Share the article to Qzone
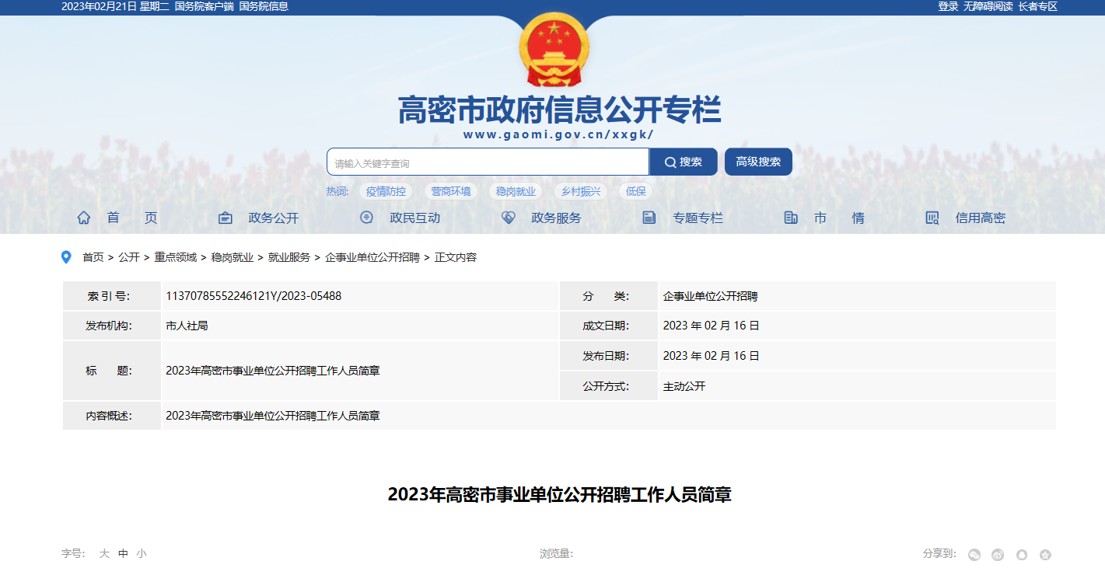The width and height of the screenshot is (1105, 575). point(1046,555)
